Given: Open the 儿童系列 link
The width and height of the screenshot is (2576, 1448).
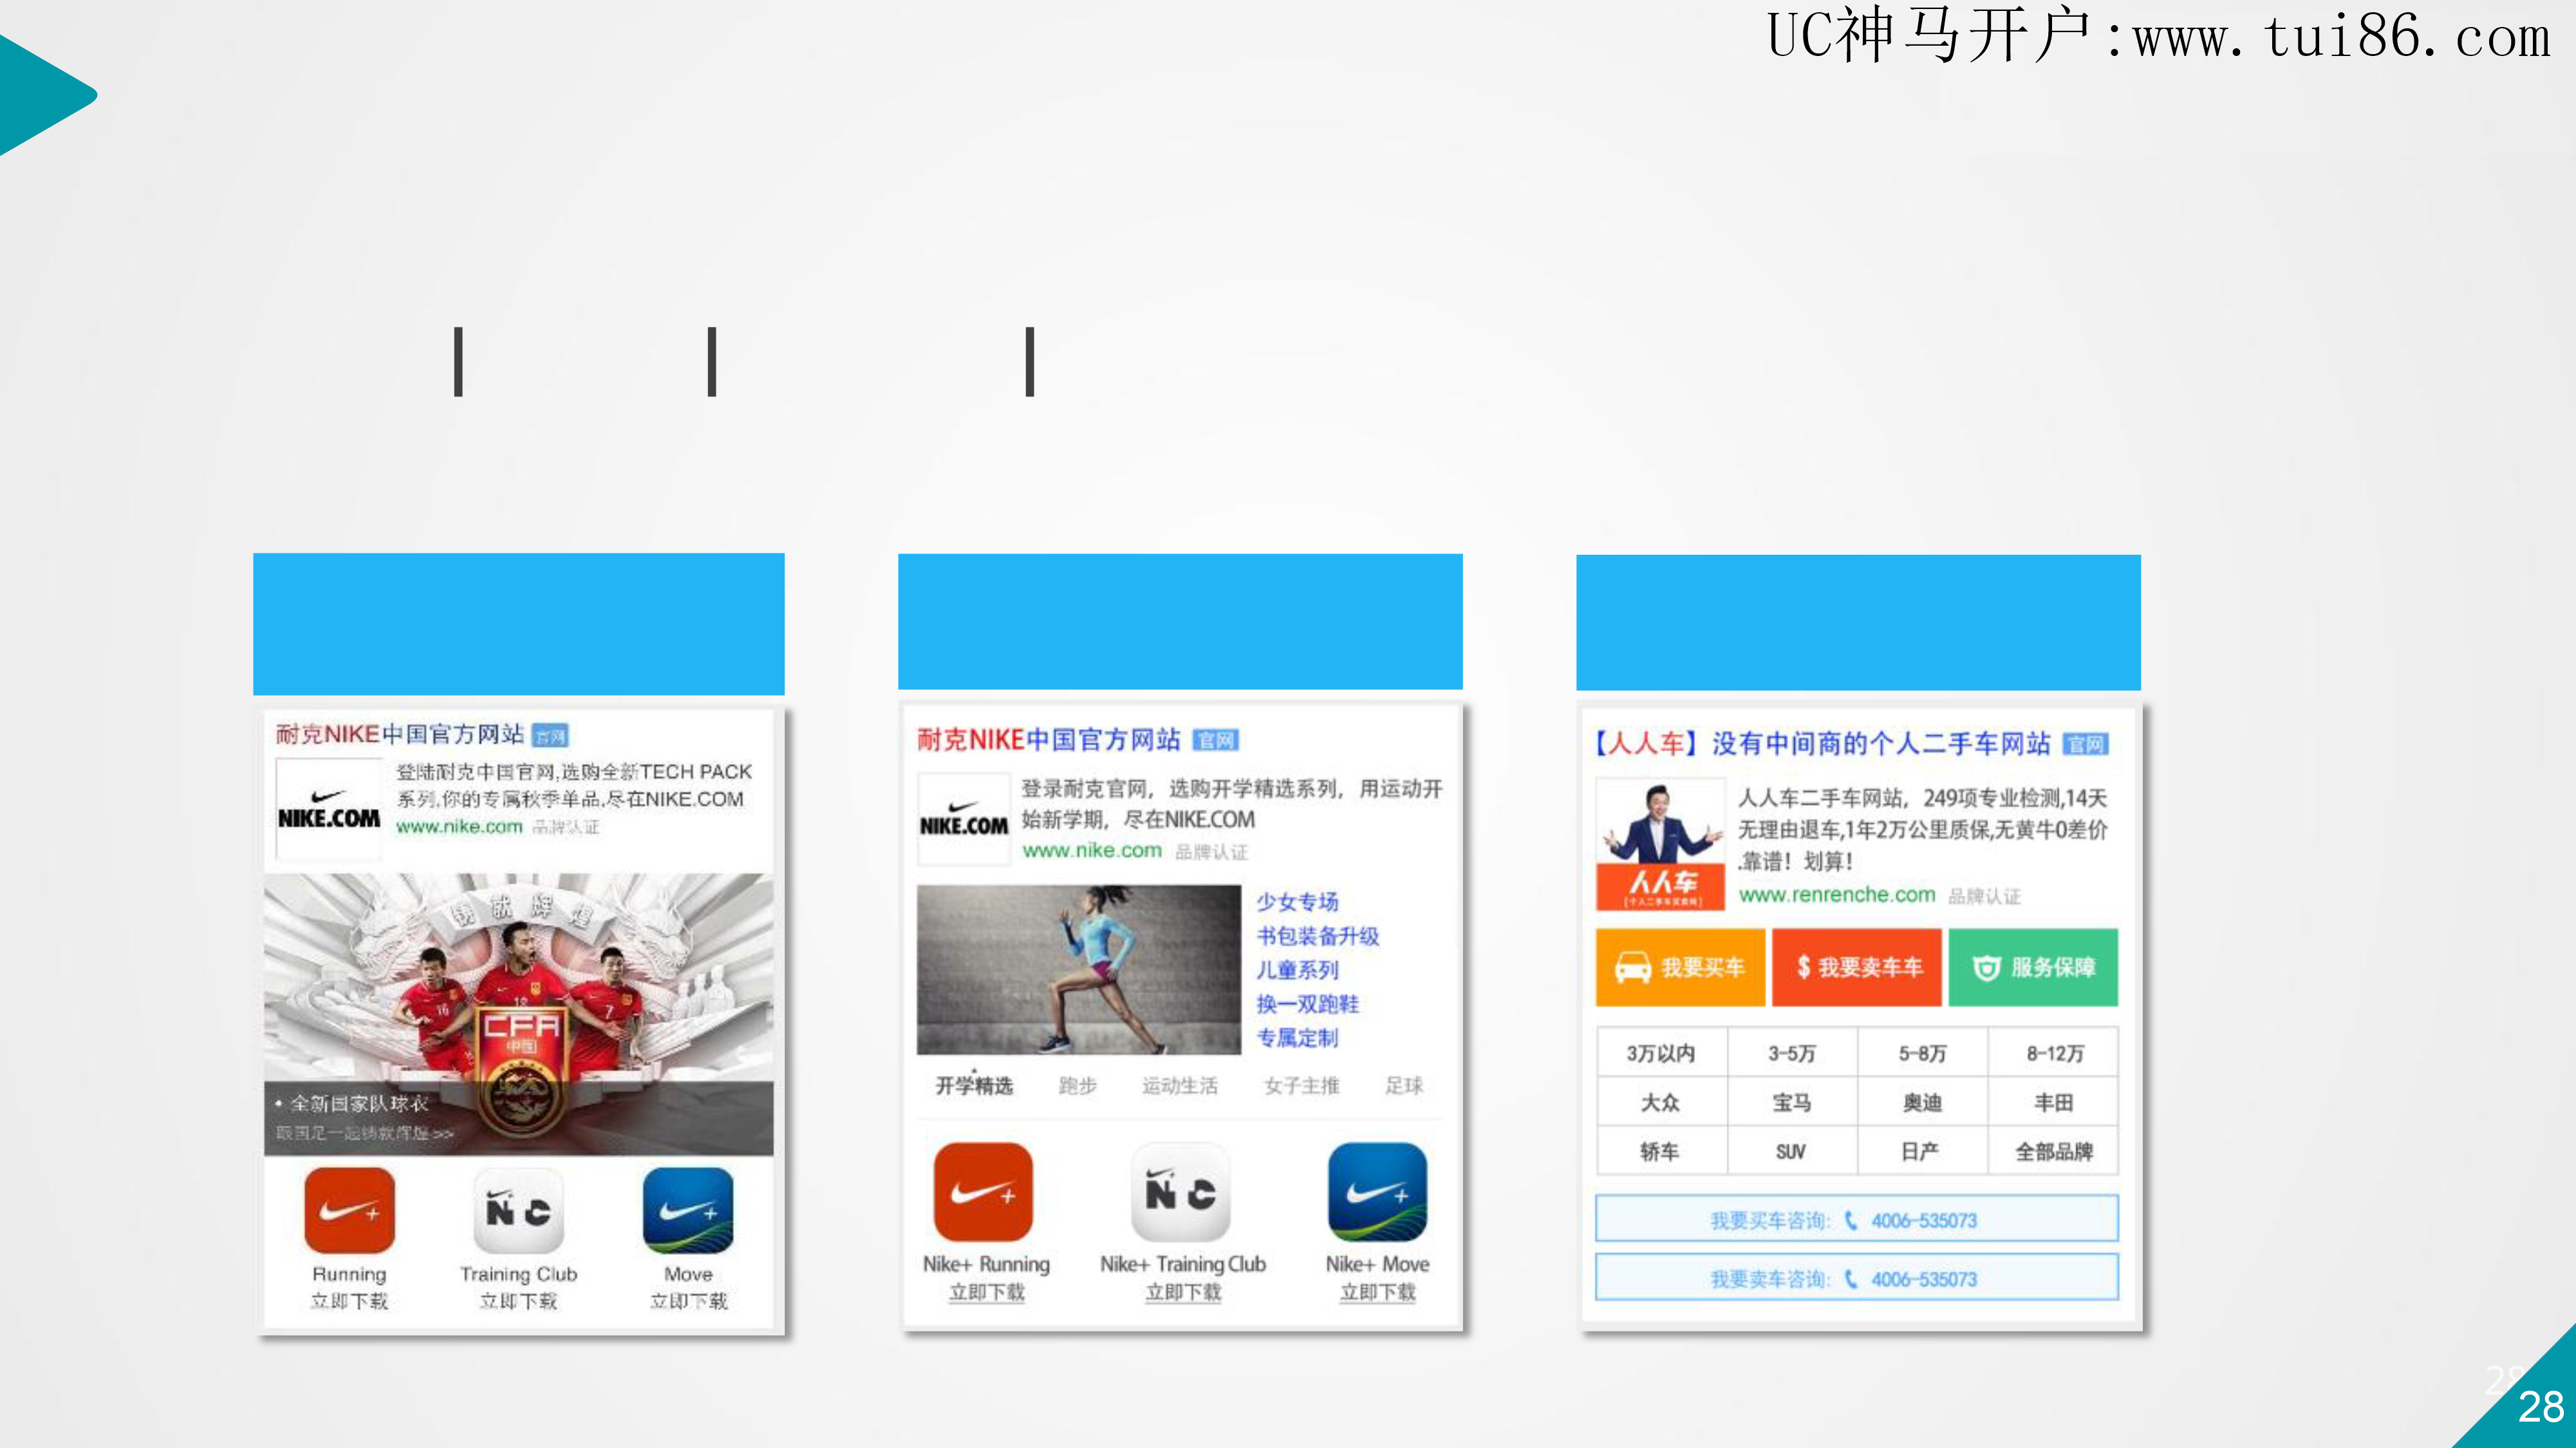Looking at the screenshot, I should (1298, 970).
